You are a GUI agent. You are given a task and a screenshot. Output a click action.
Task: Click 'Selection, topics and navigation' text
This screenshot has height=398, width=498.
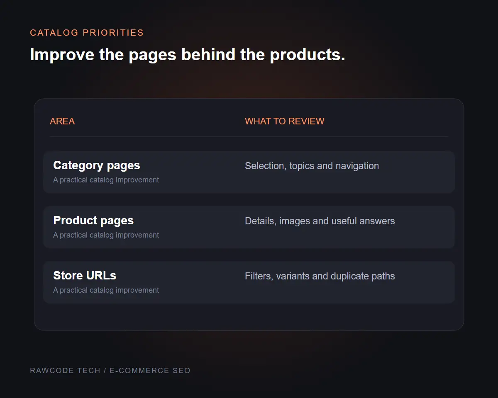312,166
